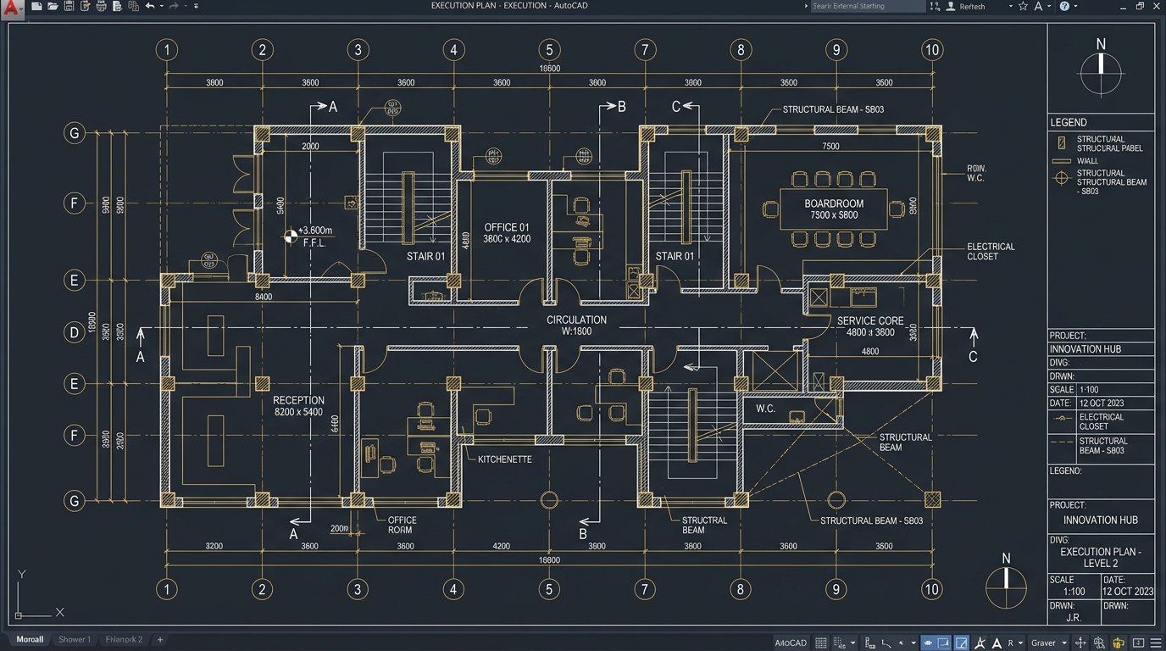1166x651 pixels.
Task: Click the workspace move crosshair icon
Action: tap(1080, 643)
